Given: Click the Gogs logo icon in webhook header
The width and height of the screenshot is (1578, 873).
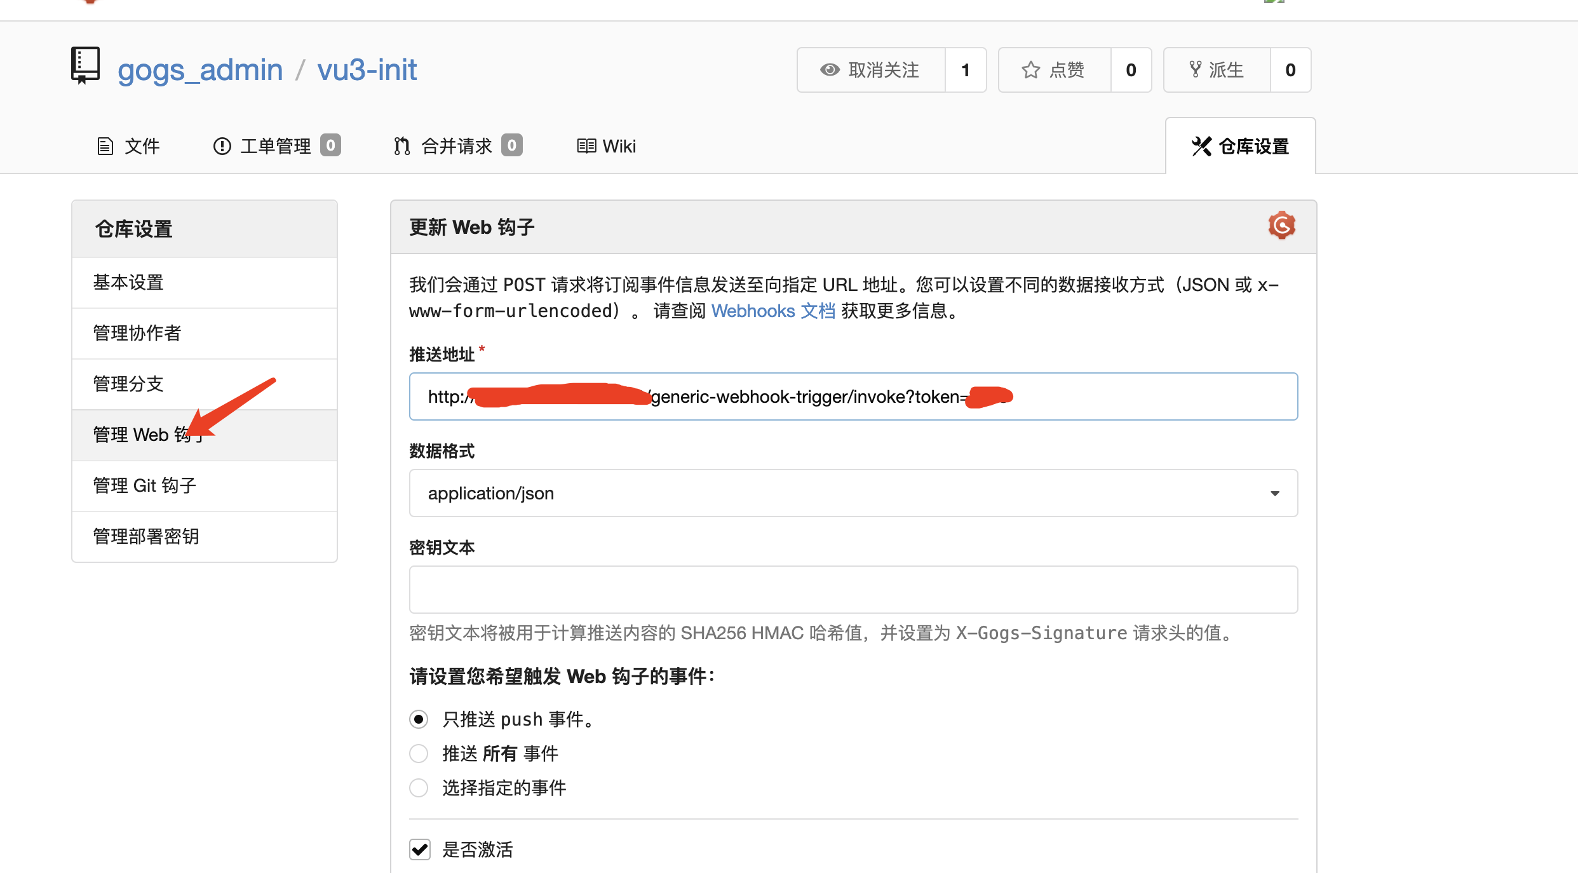Looking at the screenshot, I should (x=1281, y=226).
